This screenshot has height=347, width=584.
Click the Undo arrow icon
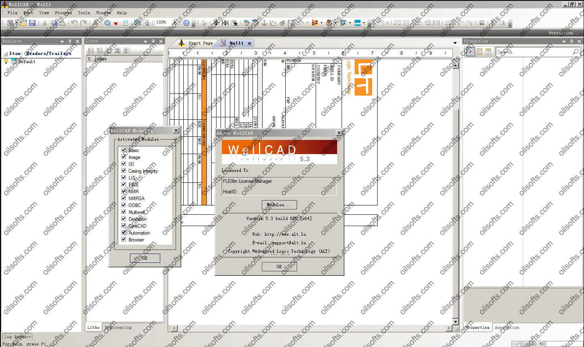(x=74, y=23)
